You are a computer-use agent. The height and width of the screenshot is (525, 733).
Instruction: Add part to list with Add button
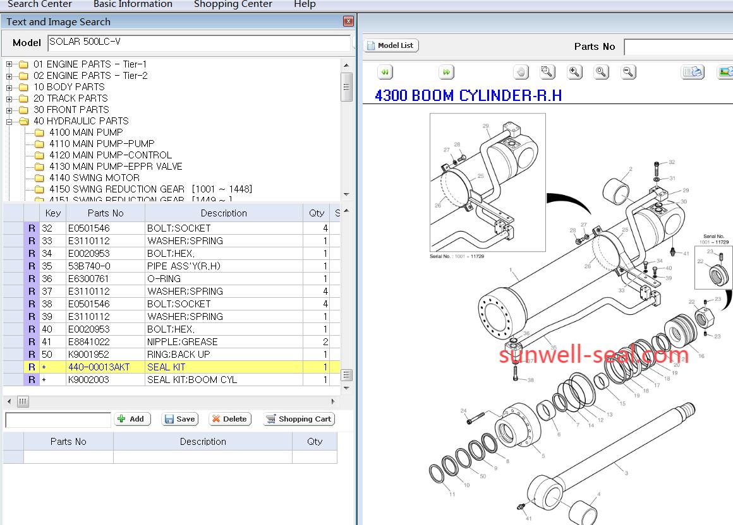pos(131,419)
